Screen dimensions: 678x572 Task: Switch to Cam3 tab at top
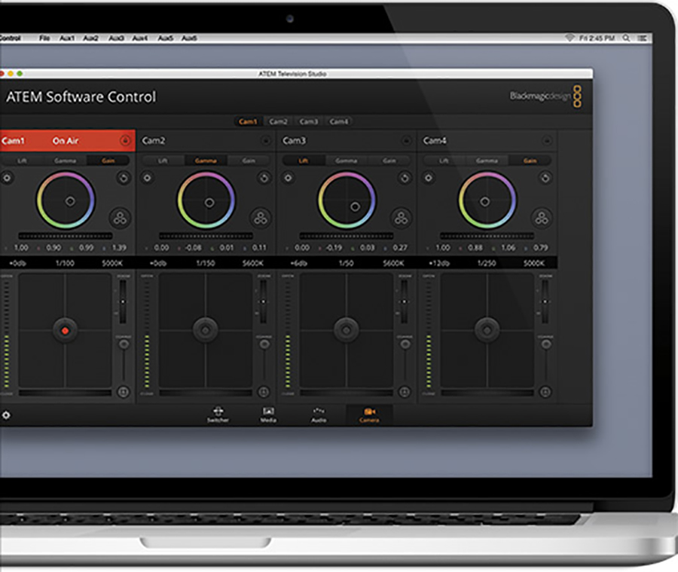tap(308, 121)
